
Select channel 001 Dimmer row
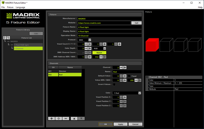click(x=65, y=71)
